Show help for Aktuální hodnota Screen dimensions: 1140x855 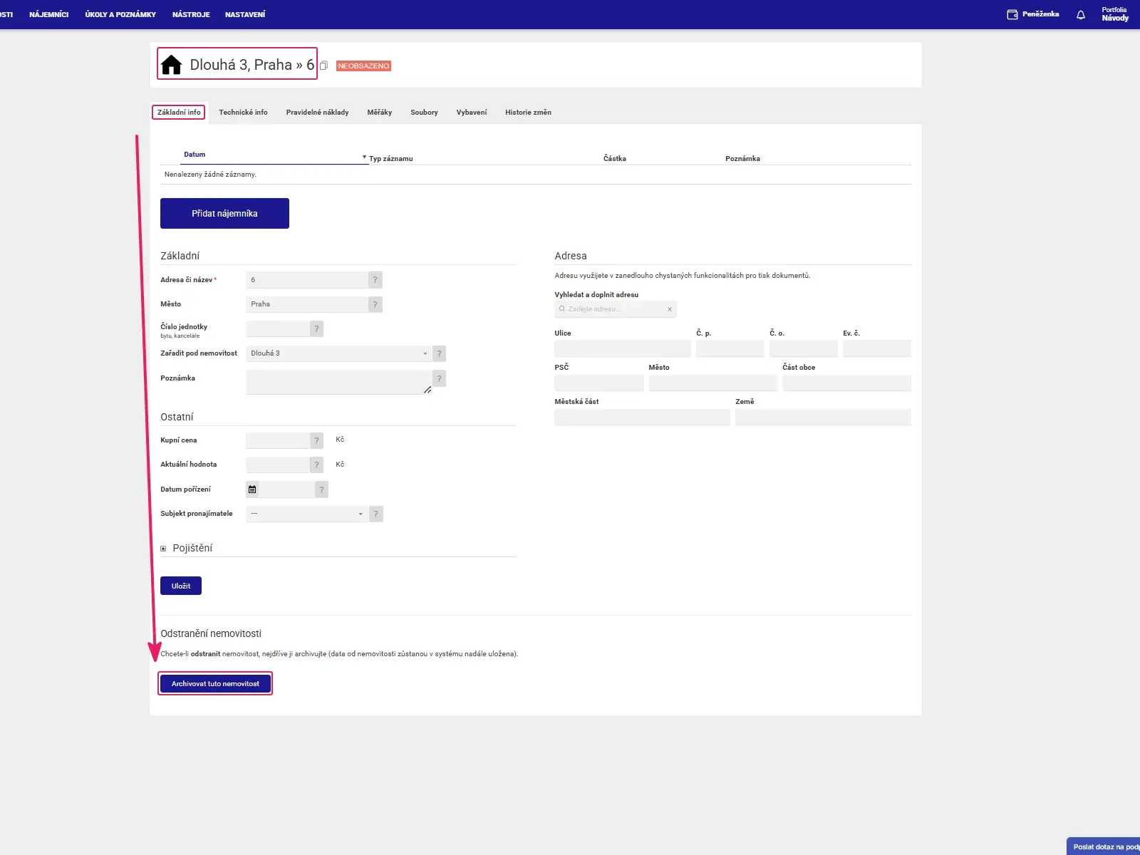tap(317, 465)
